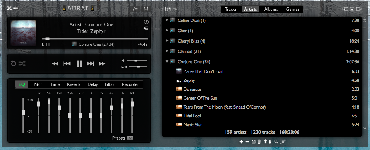
Task: Mute the volume speaker icon
Action: click(x=124, y=61)
